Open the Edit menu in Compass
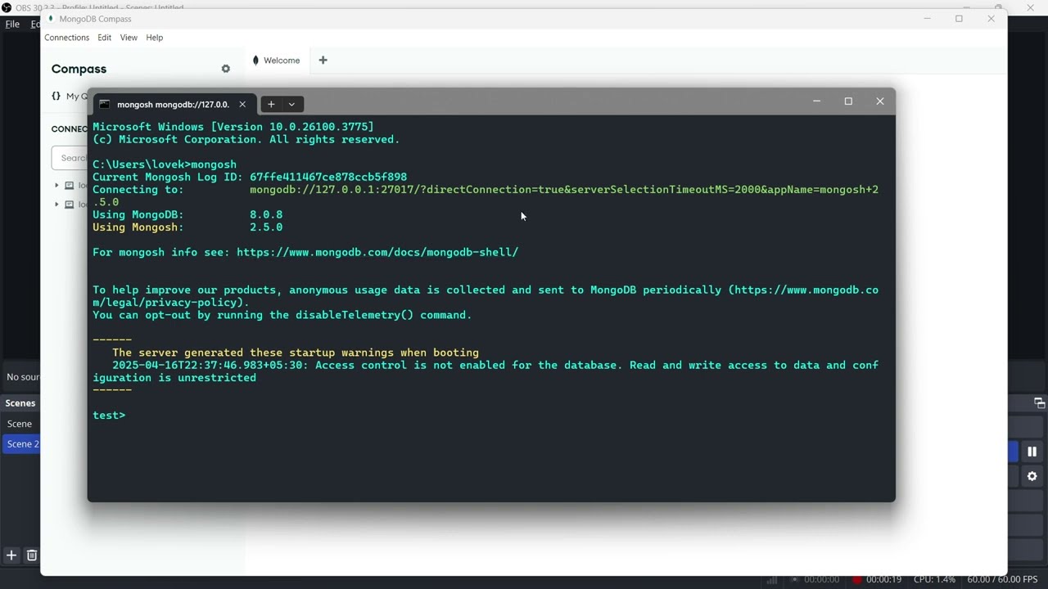The image size is (1048, 589). [104, 38]
